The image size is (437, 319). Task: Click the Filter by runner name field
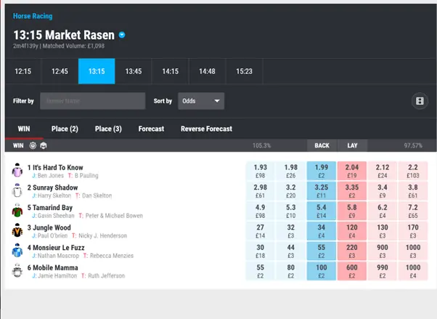coord(92,101)
